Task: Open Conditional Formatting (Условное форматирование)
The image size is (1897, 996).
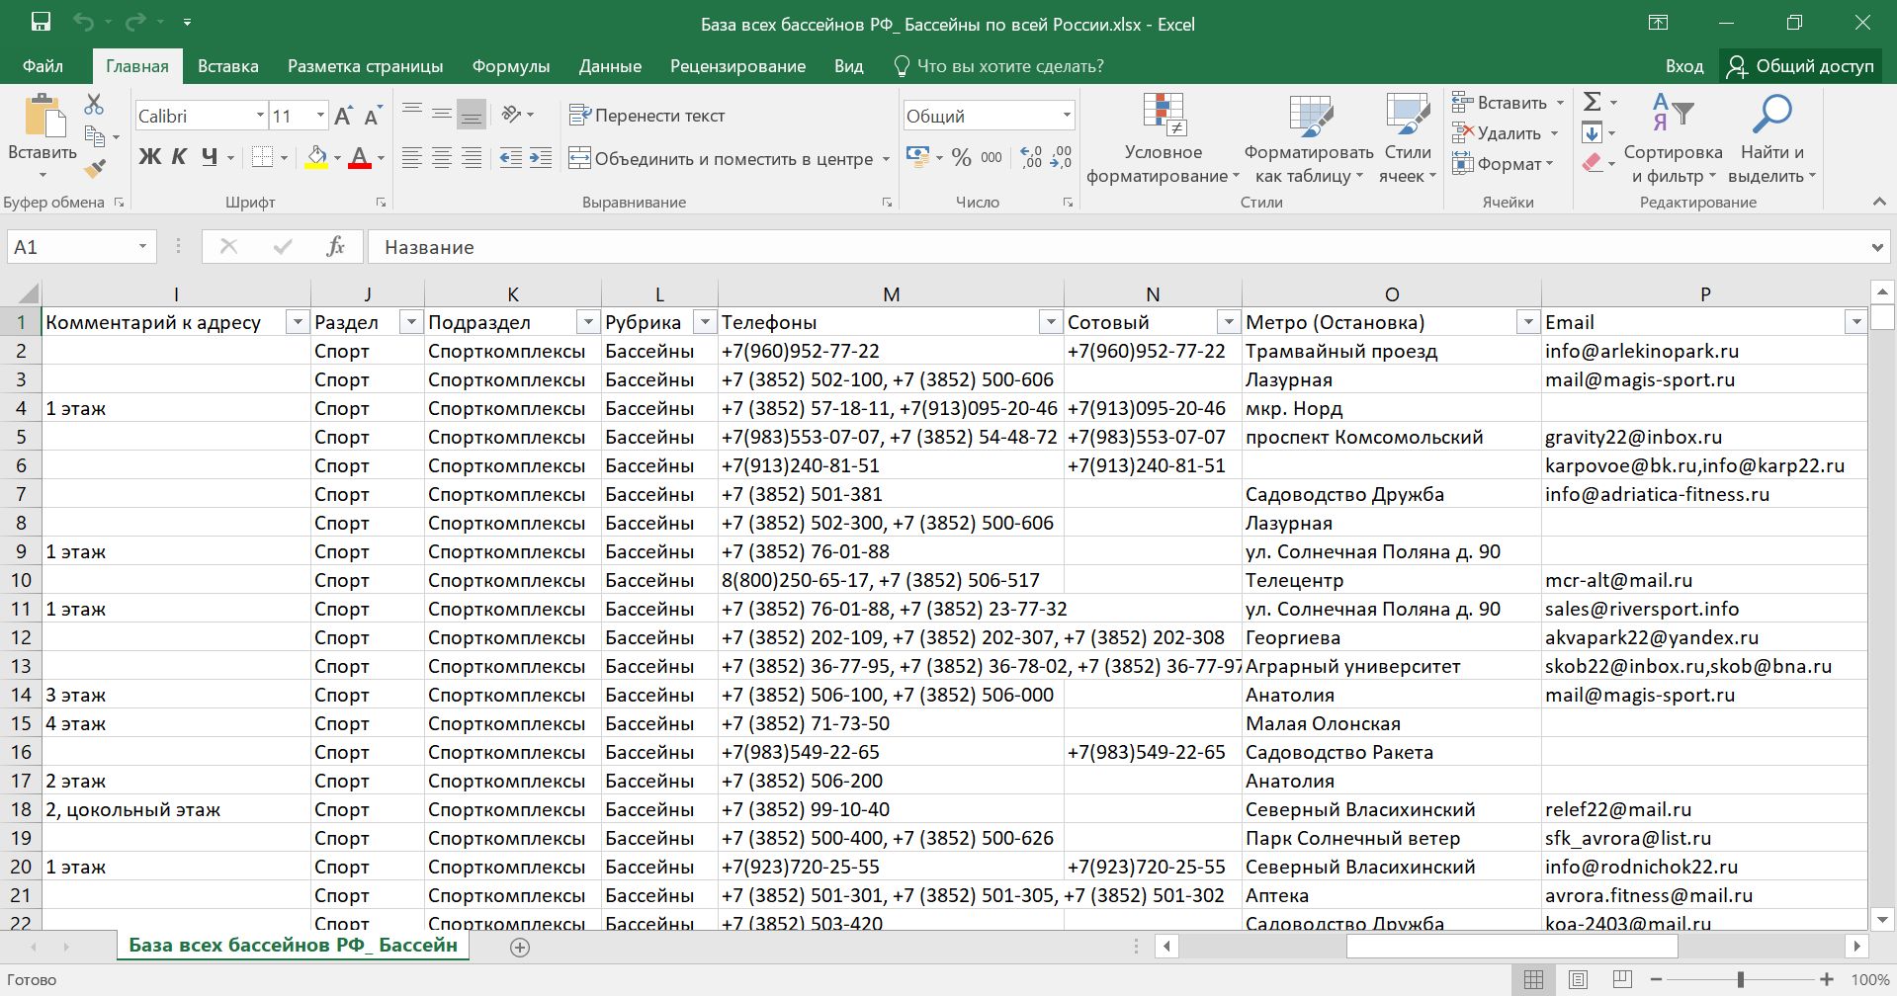Action: coord(1163,138)
